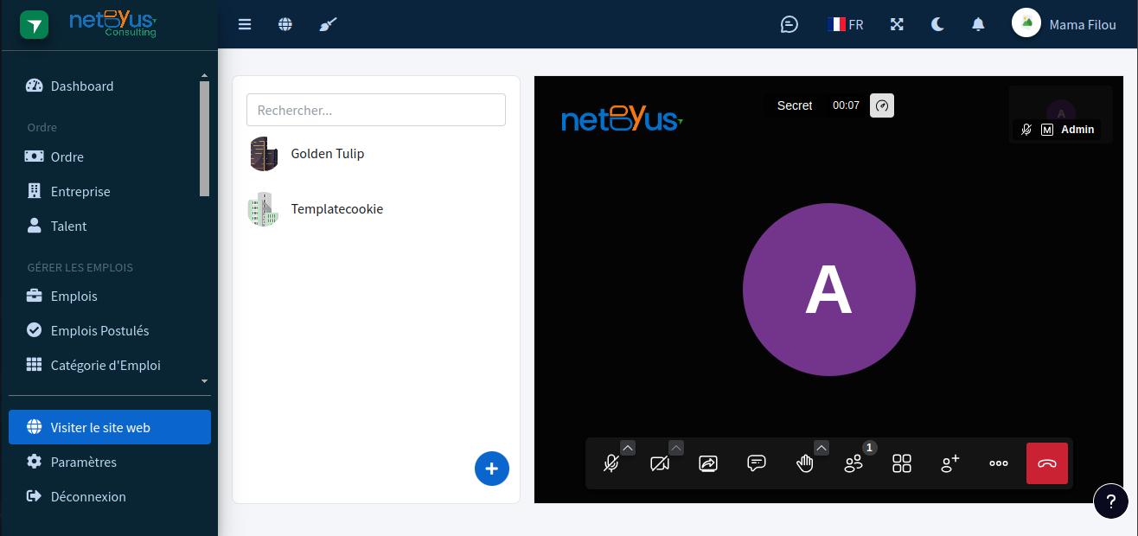Open more actions menu in call toolbar
Screen dimensions: 1138x536
(999, 463)
